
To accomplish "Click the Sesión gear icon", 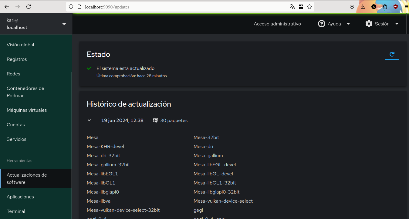I will tap(369, 24).
